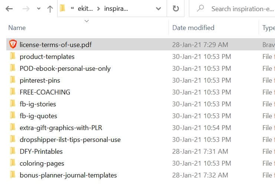275x186 pixels.
Task: Select the DFY-Printables folder name
Action: tap(41, 152)
